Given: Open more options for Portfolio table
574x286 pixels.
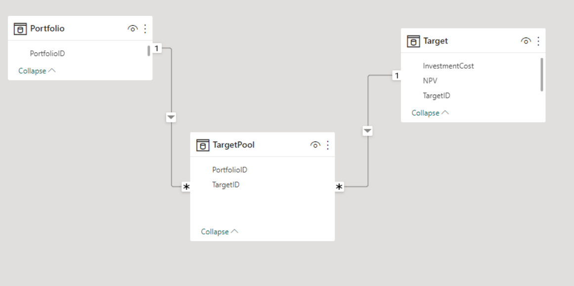Looking at the screenshot, I should pos(145,29).
